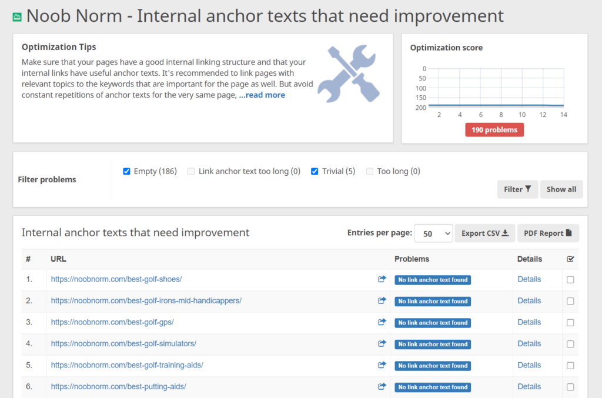Click the Filter problems label
The image size is (602, 398).
47,180
